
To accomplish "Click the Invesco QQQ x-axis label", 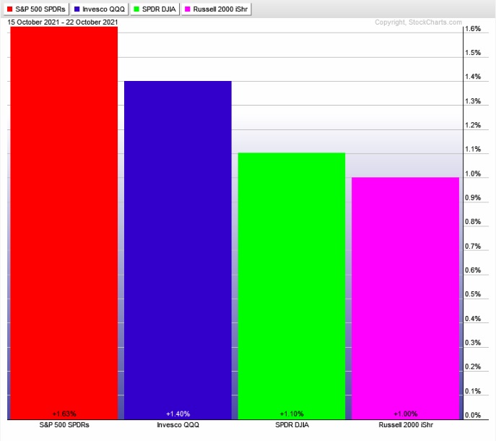I will (178, 425).
